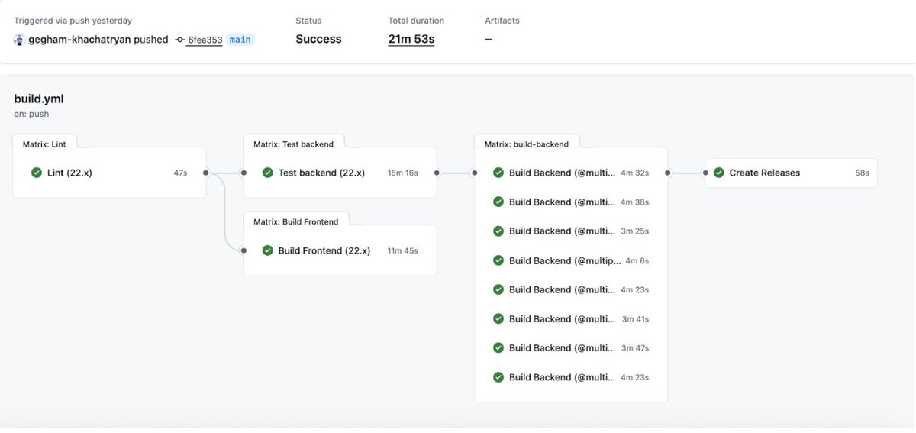Click check icon of Build Backend 4m 6s row
The image size is (916, 433).
coord(498,260)
